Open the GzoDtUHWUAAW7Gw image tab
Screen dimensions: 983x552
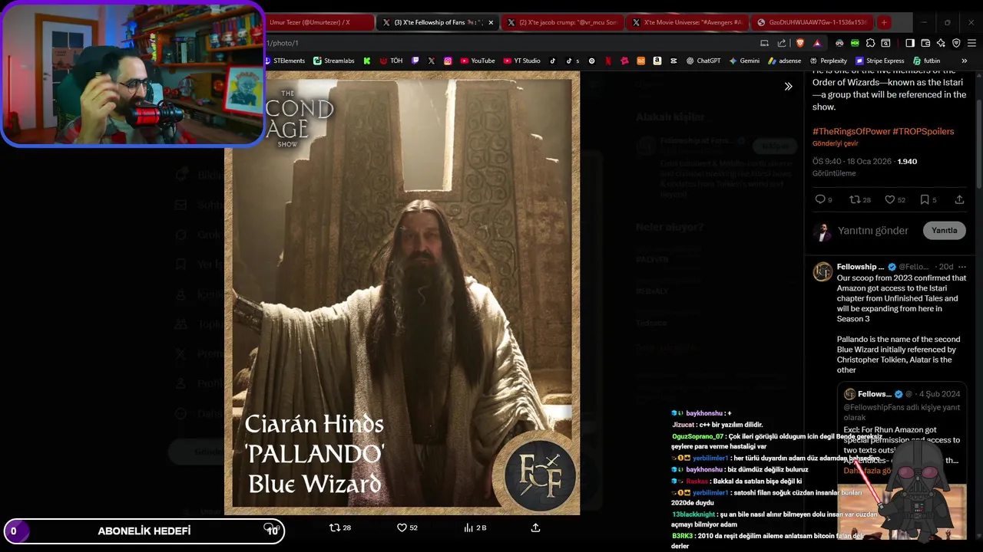(812, 22)
